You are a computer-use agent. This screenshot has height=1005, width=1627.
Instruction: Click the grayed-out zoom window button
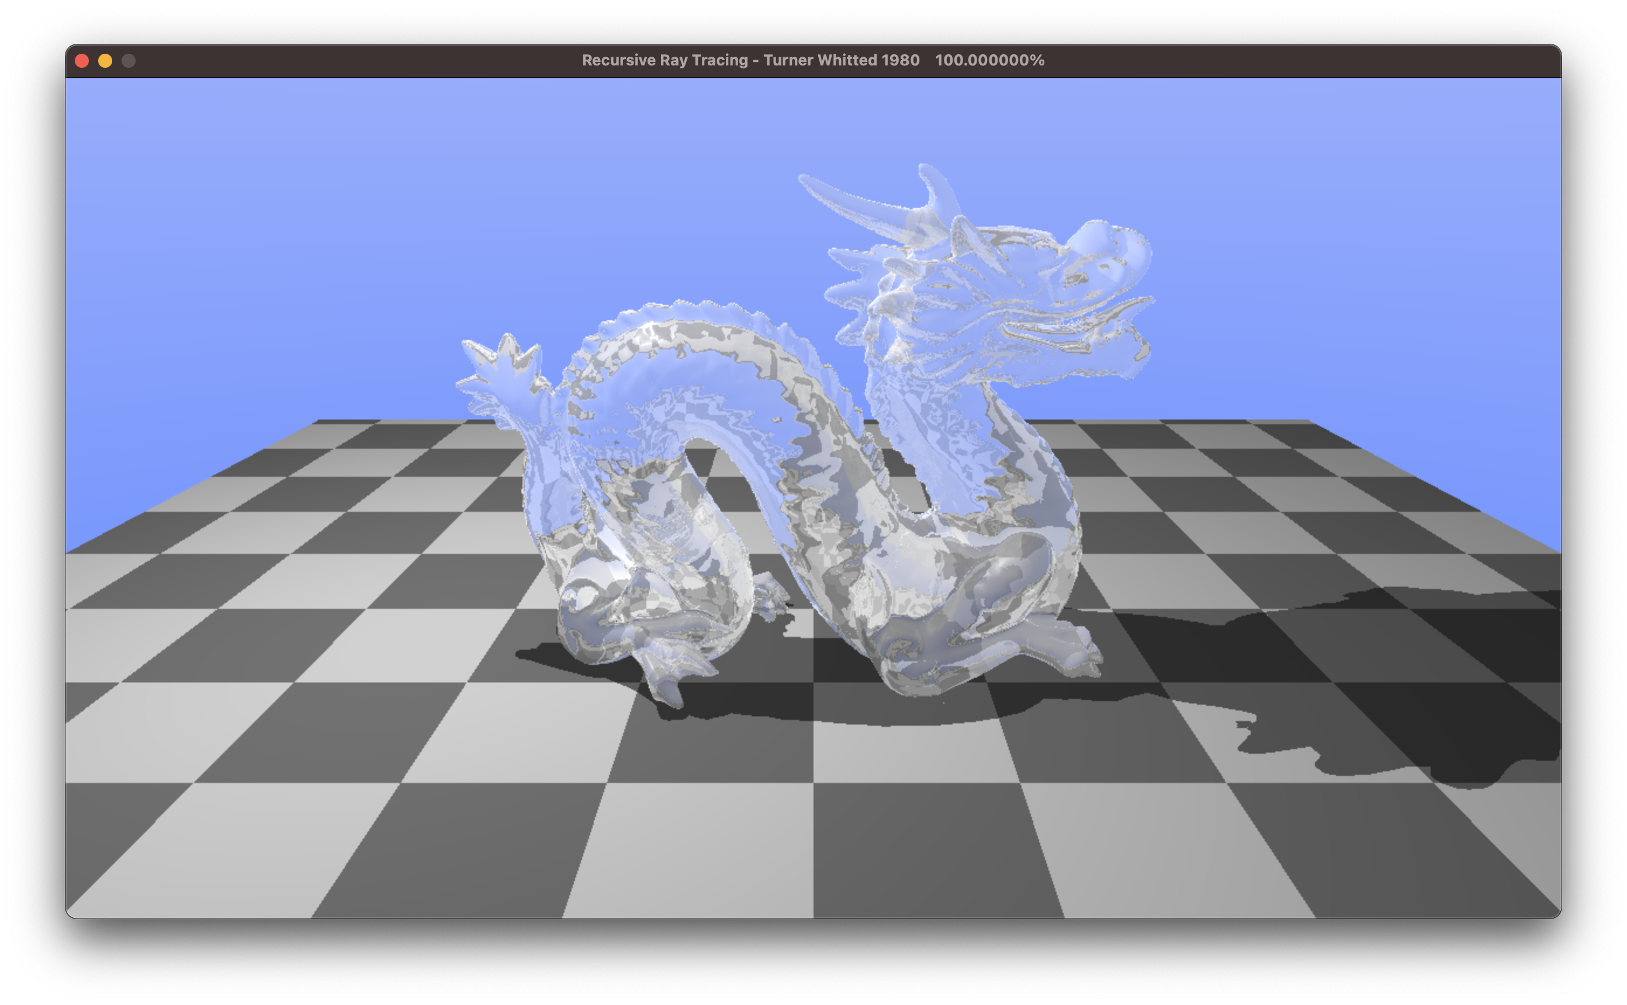128,61
